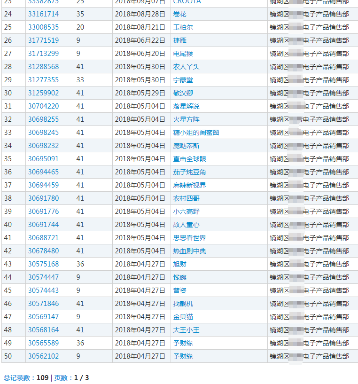Click registration number 30569147
The height and width of the screenshot is (384, 358).
pyautogui.click(x=43, y=317)
